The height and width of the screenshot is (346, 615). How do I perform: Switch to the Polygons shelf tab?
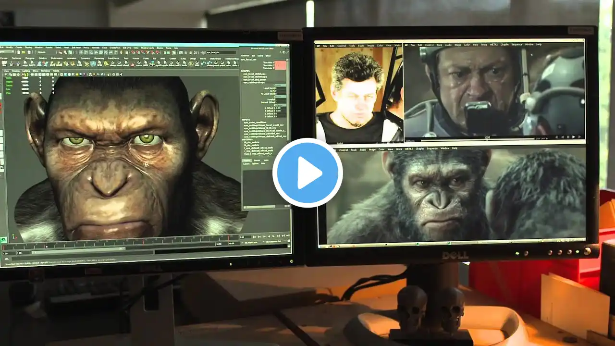[30, 58]
